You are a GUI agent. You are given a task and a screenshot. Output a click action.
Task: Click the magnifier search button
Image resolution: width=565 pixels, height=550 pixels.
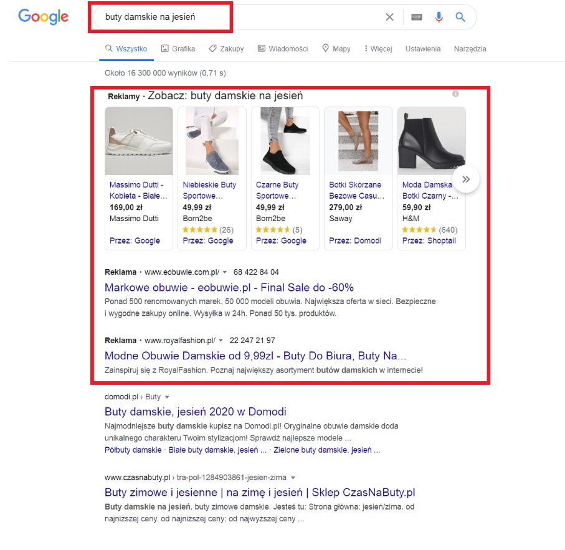tap(460, 17)
